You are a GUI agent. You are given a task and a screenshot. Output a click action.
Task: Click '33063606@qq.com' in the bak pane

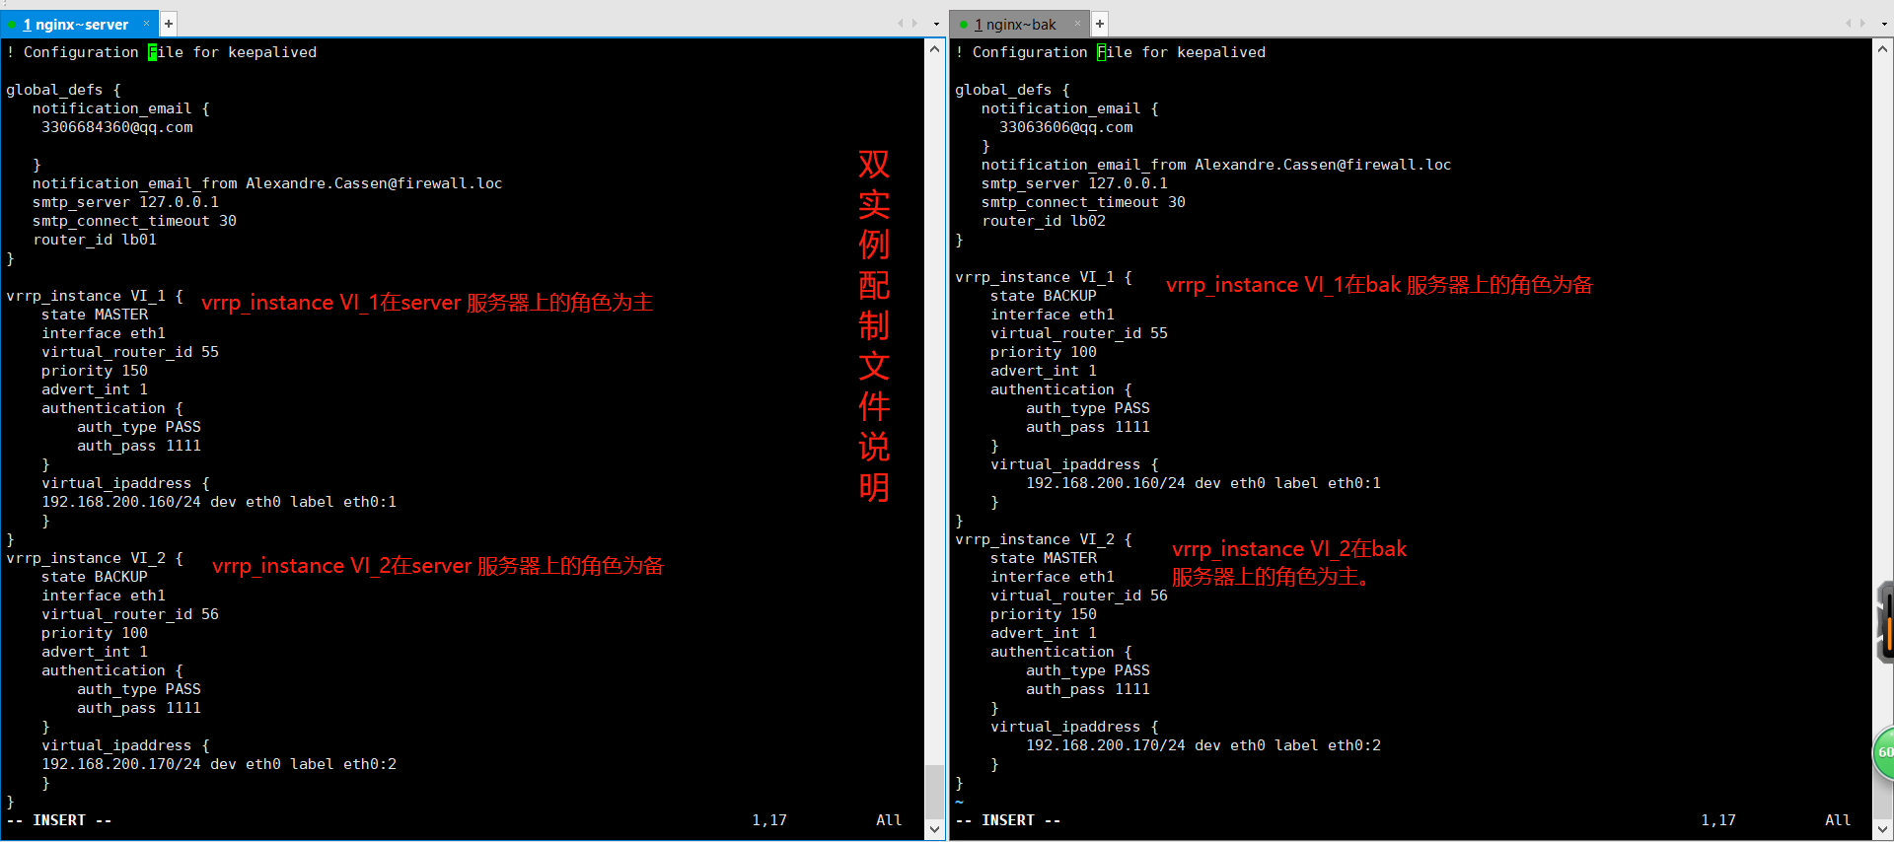pos(1065,127)
